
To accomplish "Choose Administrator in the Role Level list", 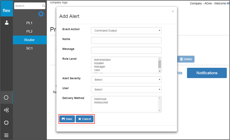I will coord(102,60).
